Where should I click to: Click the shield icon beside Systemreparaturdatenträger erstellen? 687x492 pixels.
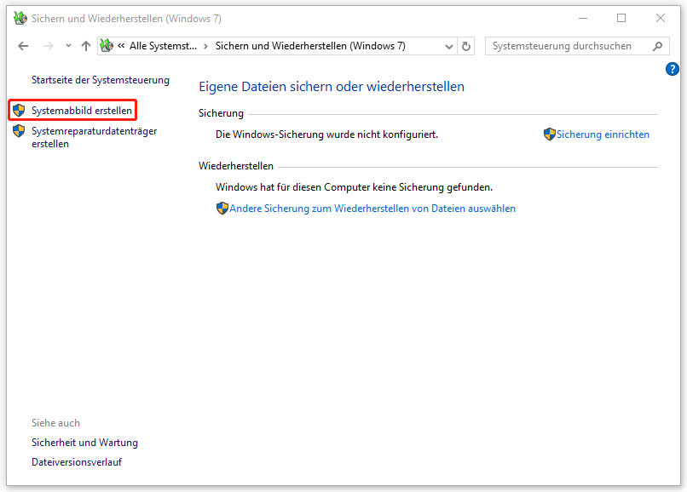19,130
